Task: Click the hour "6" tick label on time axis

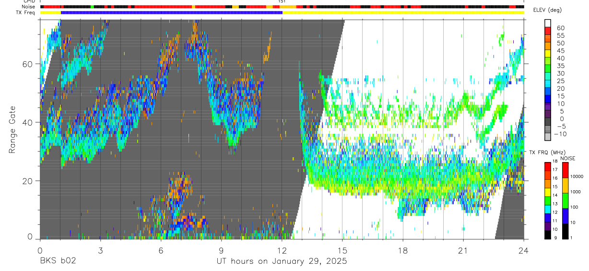Action: [x=161, y=250]
